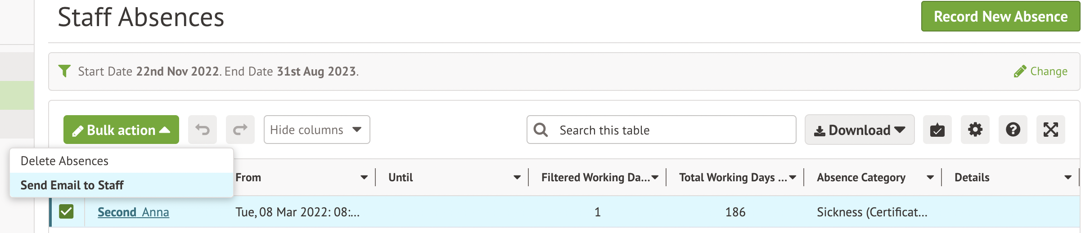1090x233 pixels.
Task: Open the Download dropdown
Action: (x=859, y=130)
